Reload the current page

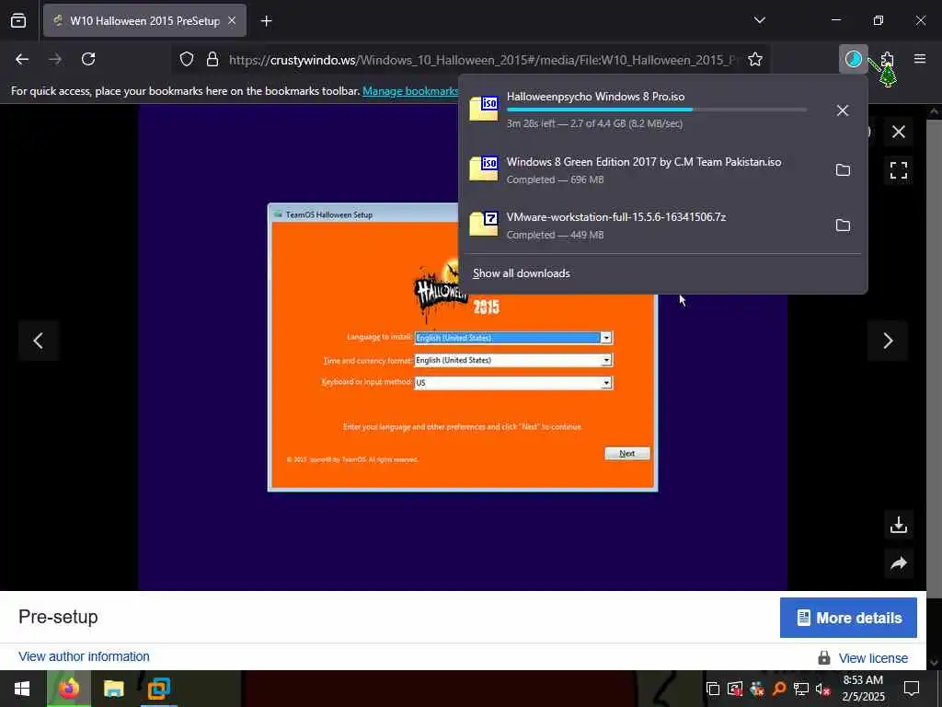pyautogui.click(x=88, y=59)
